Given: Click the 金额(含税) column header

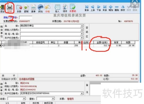Looking at the screenshot, I should pyautogui.click(x=102, y=42).
